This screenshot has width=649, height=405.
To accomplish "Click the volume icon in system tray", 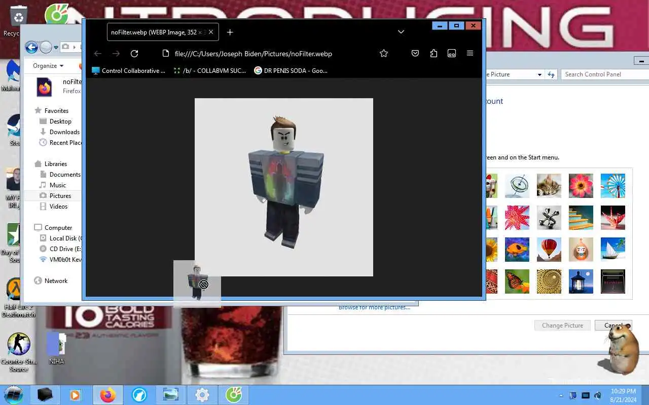I will tap(597, 395).
